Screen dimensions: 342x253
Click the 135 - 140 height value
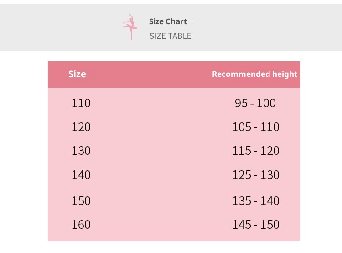[x=255, y=201]
